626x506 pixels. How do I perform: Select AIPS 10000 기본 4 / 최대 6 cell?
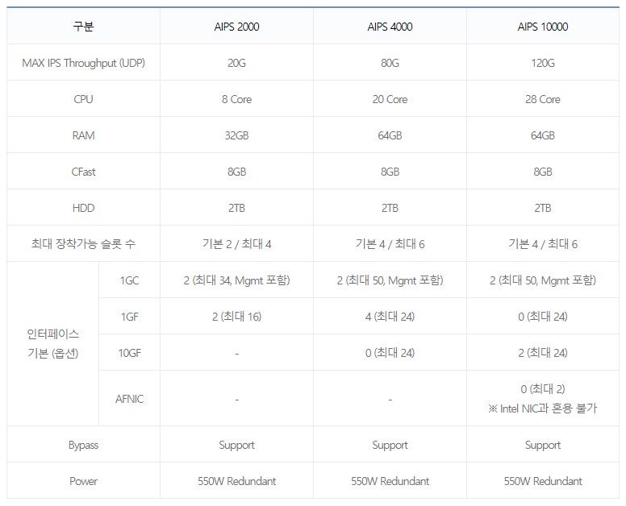click(x=543, y=243)
